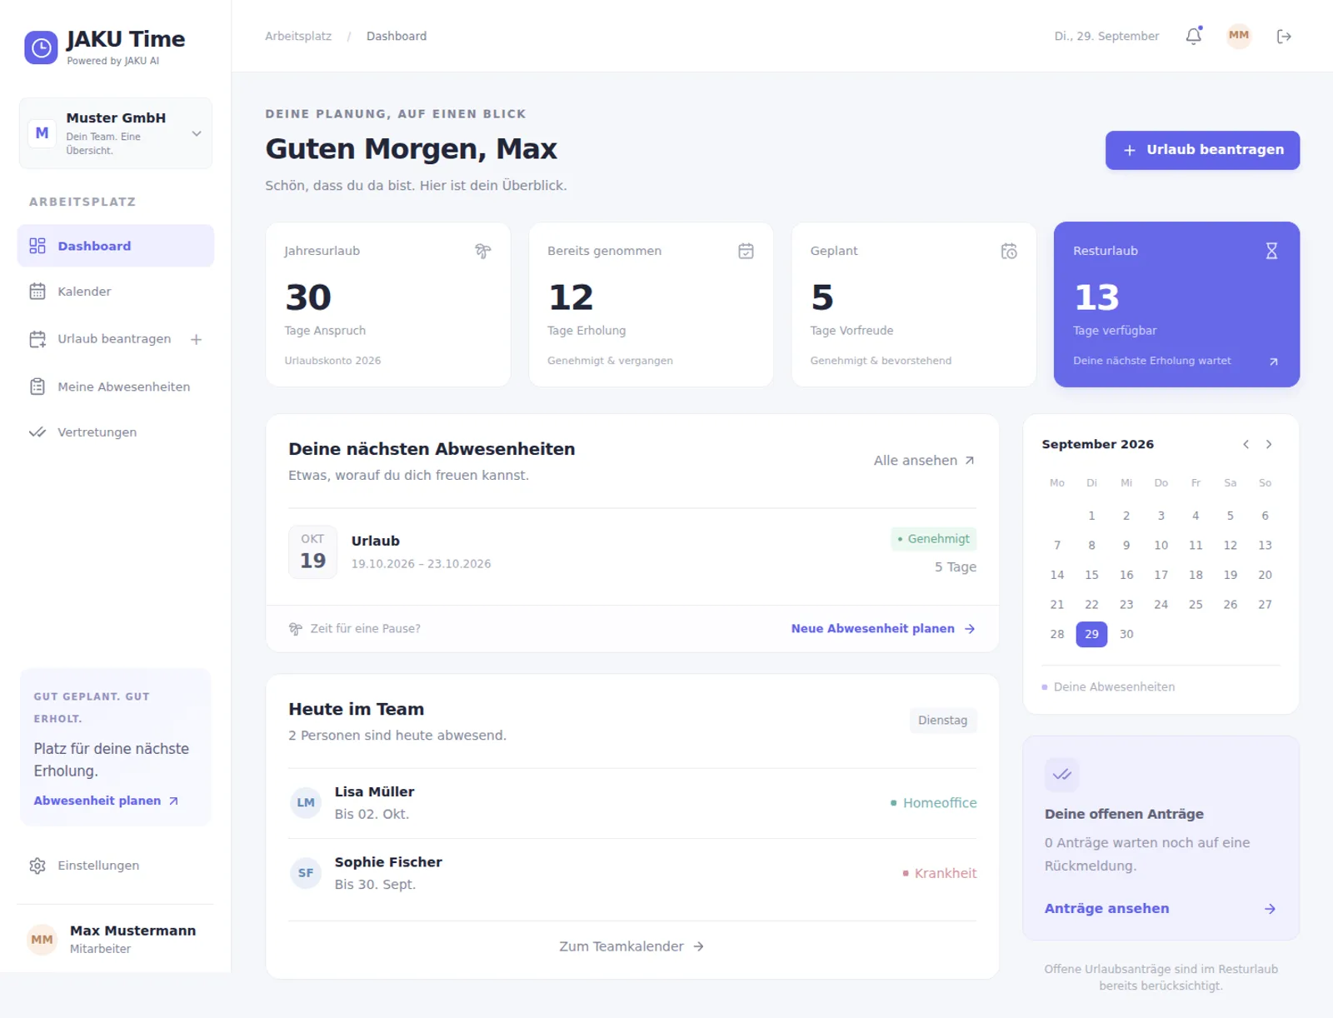Click the OKT 19 date tile
Screen dimensions: 1333x1018
[x=312, y=551]
